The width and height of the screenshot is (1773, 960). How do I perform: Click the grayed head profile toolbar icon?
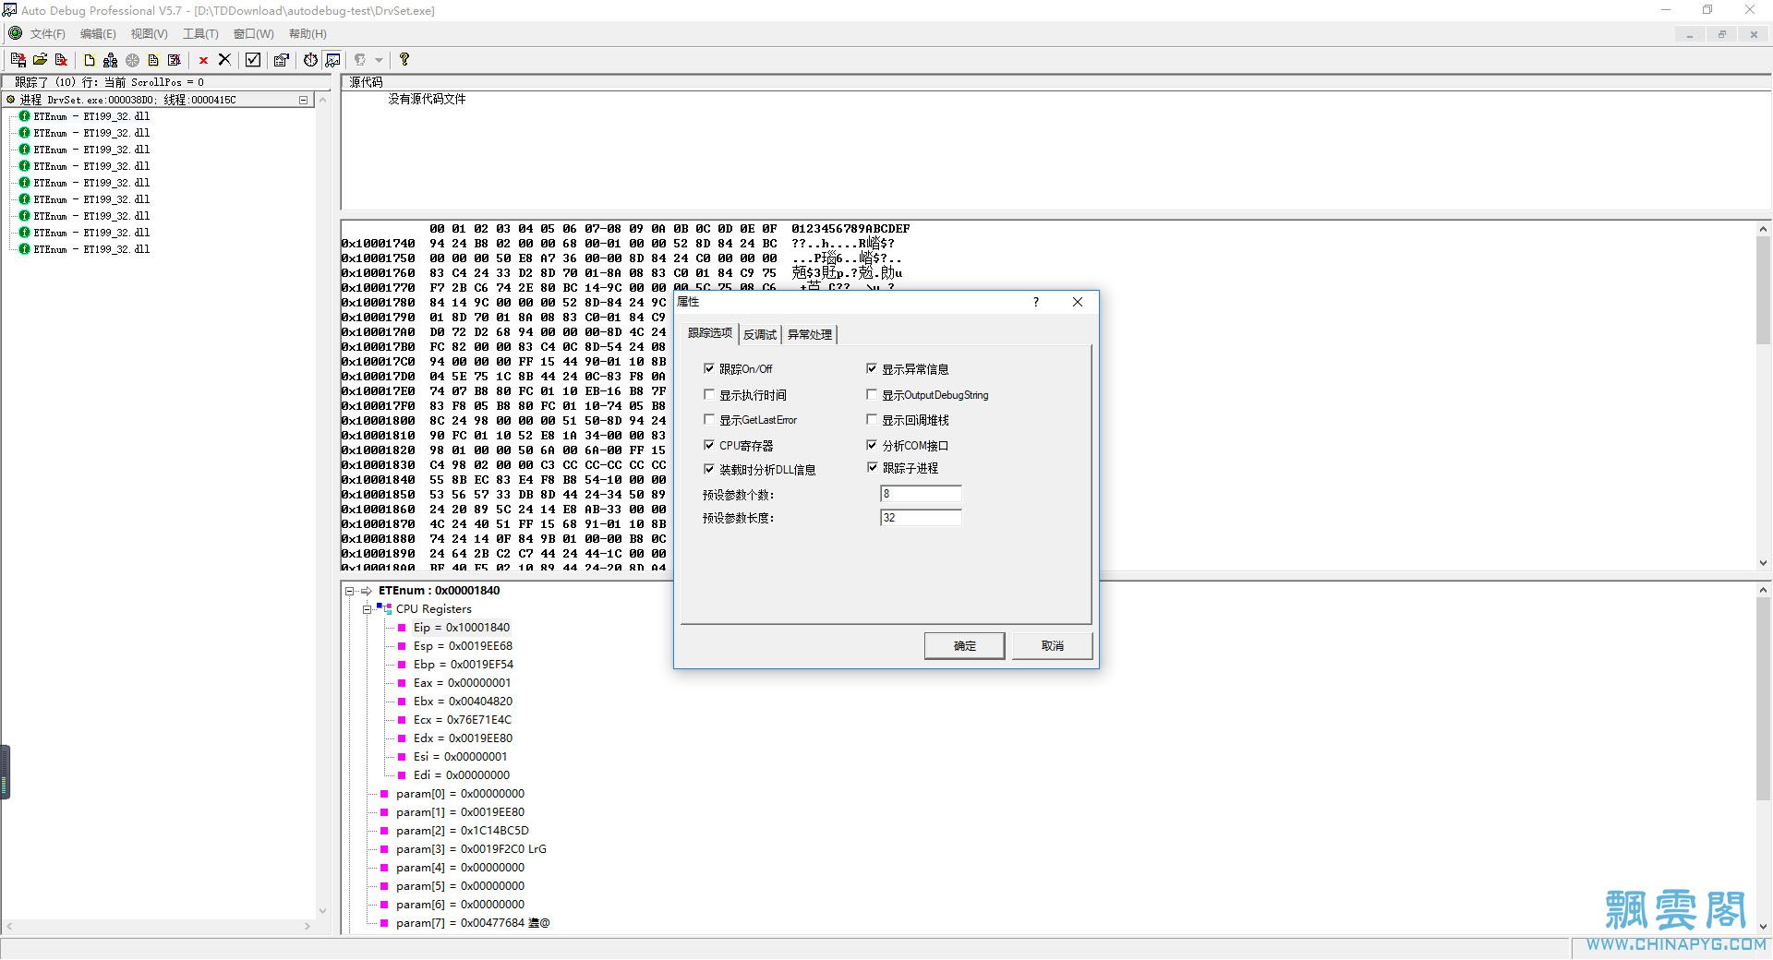click(360, 60)
